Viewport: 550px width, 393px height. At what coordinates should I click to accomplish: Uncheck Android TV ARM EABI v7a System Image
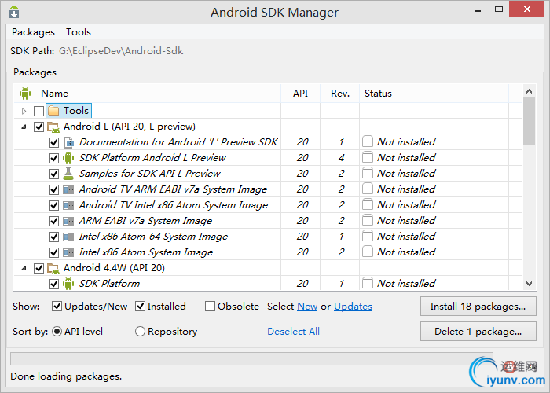53,190
